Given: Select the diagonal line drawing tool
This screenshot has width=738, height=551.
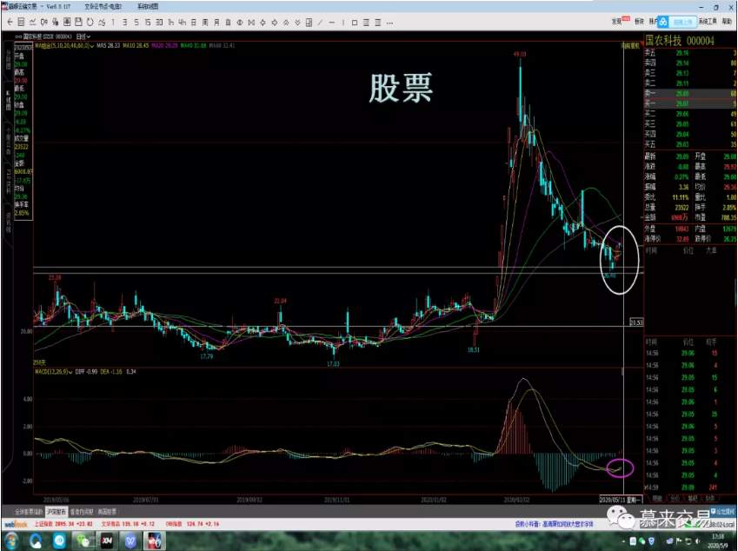Looking at the screenshot, I should point(320,22).
